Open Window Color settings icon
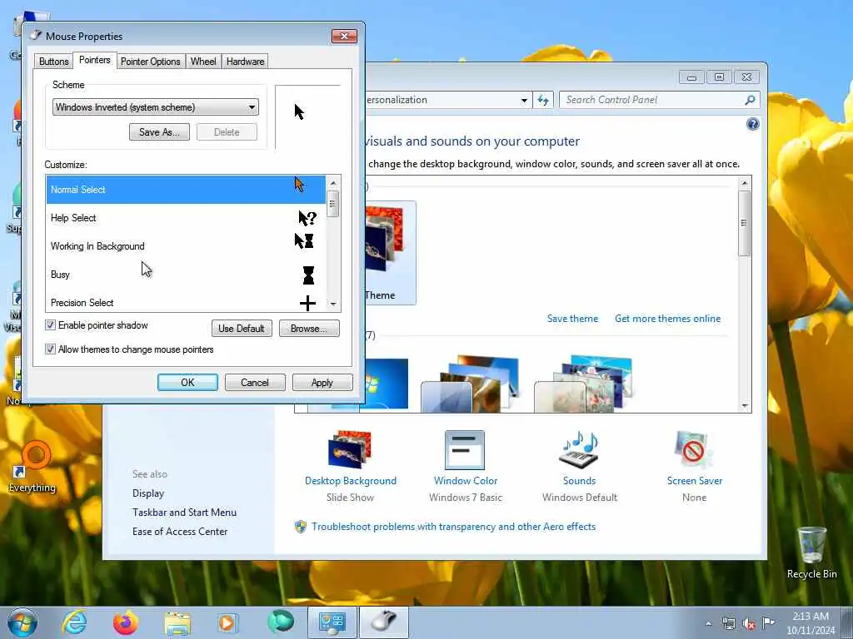 465,450
